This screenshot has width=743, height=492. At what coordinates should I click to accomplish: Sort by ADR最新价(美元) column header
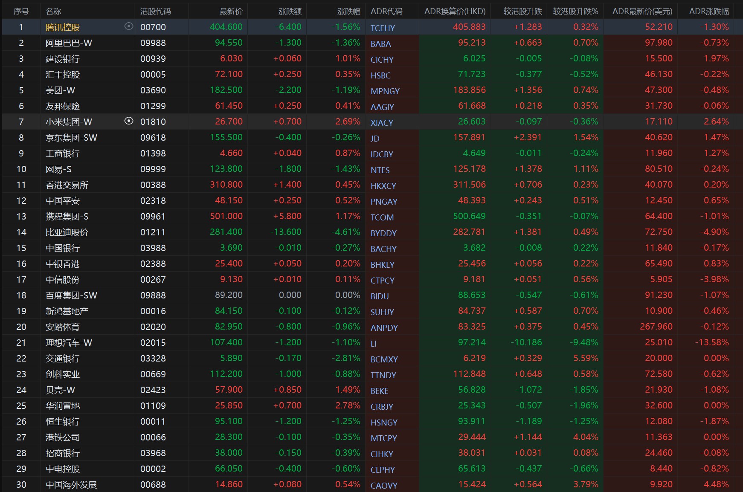click(642, 12)
